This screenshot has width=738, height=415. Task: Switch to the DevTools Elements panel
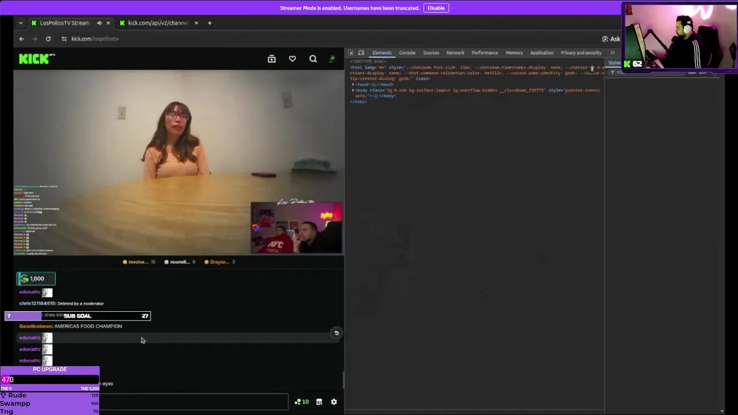(382, 52)
